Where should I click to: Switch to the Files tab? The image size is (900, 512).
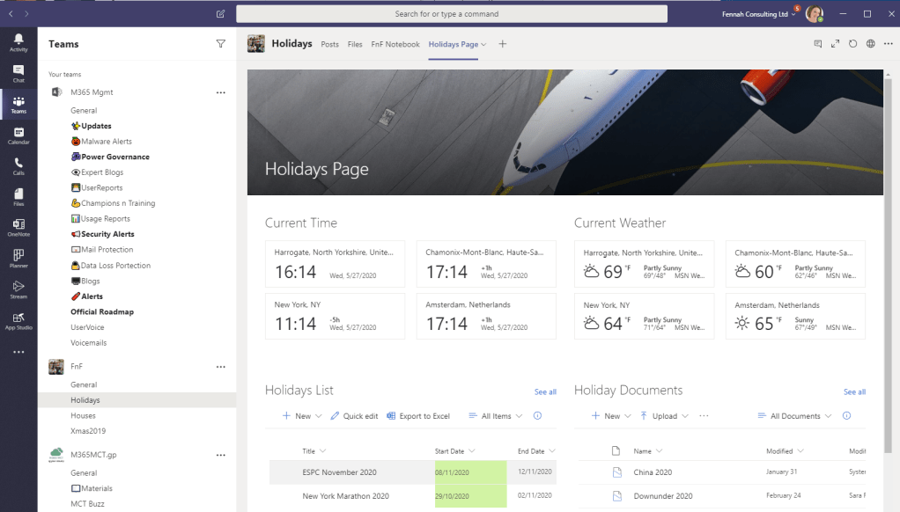(x=355, y=44)
